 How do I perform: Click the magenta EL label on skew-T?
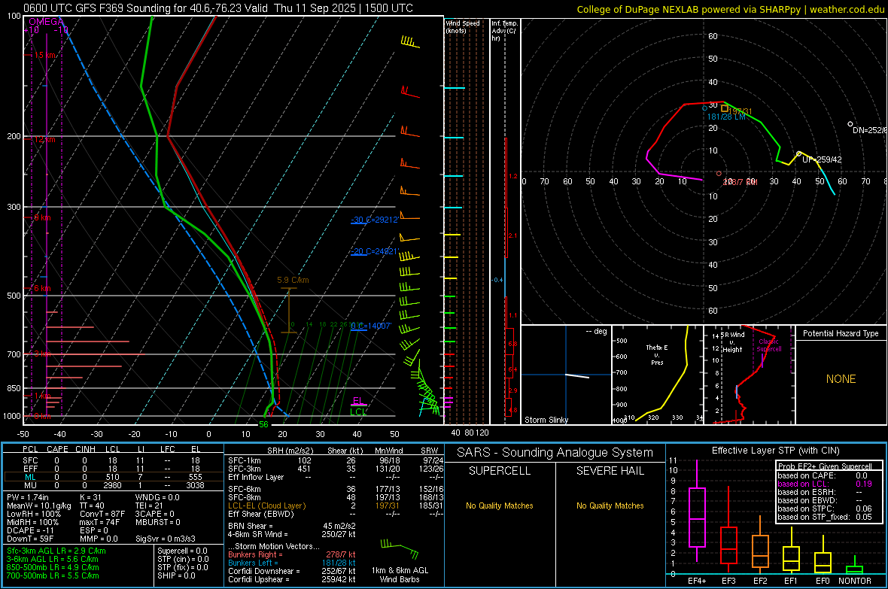tap(358, 400)
